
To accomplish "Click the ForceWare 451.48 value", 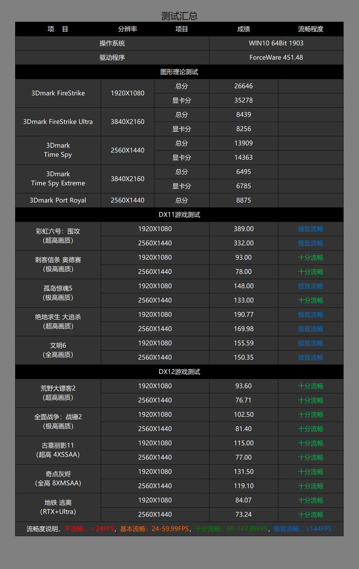I will 276,58.
